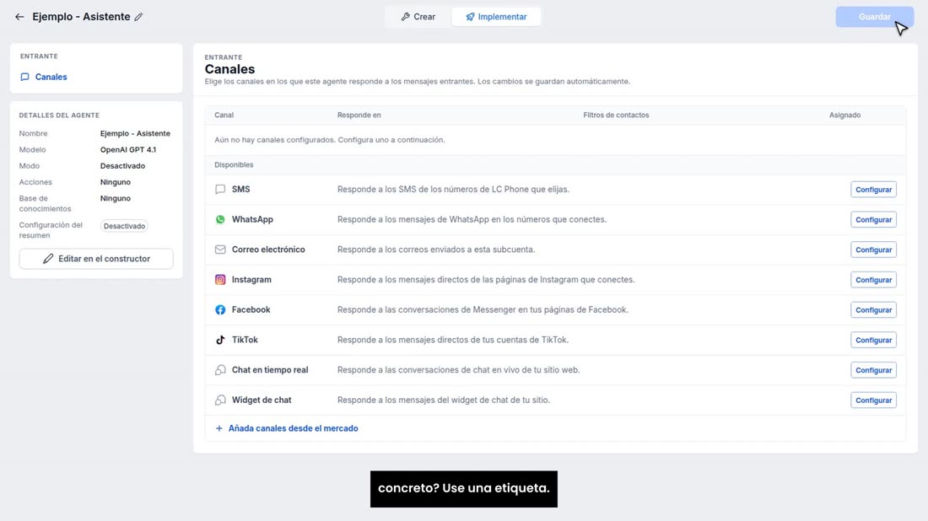Click the Correo electrónico envelope icon
This screenshot has width=928, height=521.
tap(220, 250)
